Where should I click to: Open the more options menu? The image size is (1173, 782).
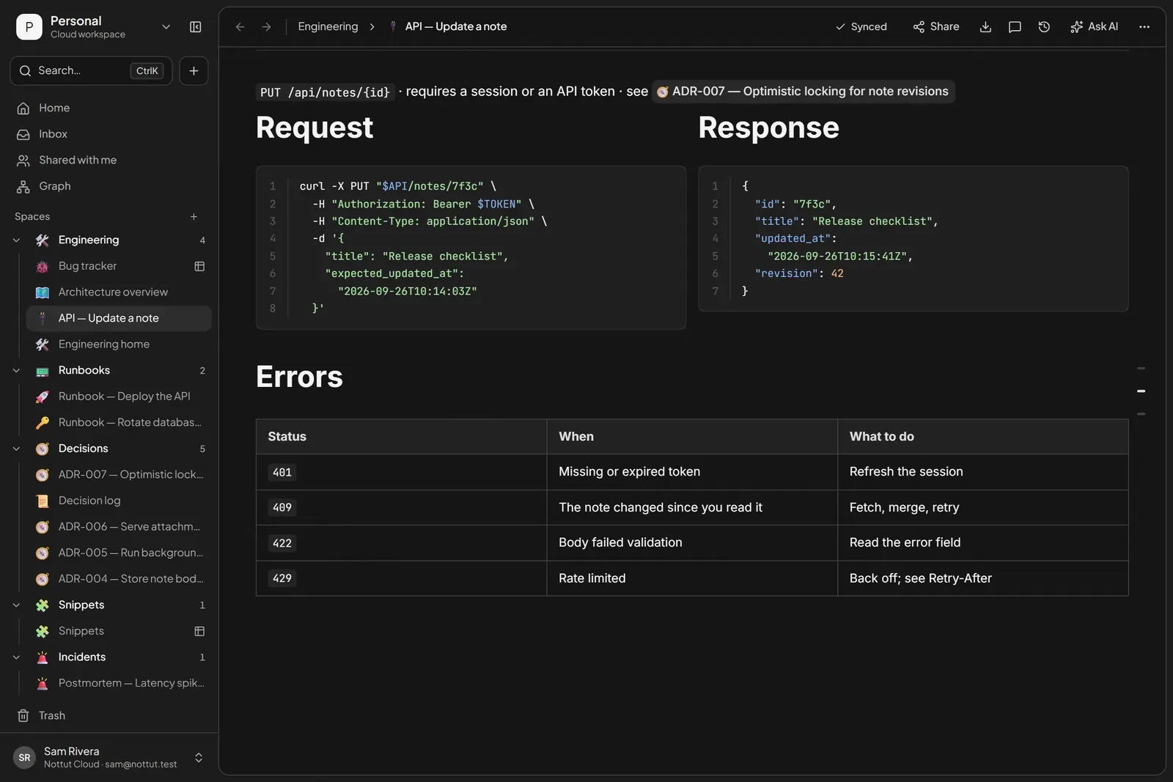[x=1144, y=27]
